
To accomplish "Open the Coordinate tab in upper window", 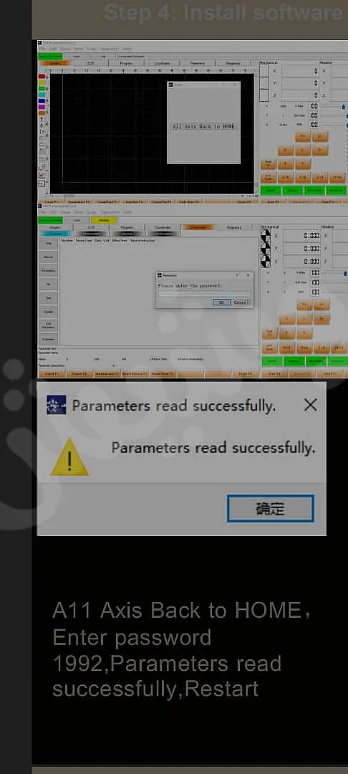I will tap(162, 63).
